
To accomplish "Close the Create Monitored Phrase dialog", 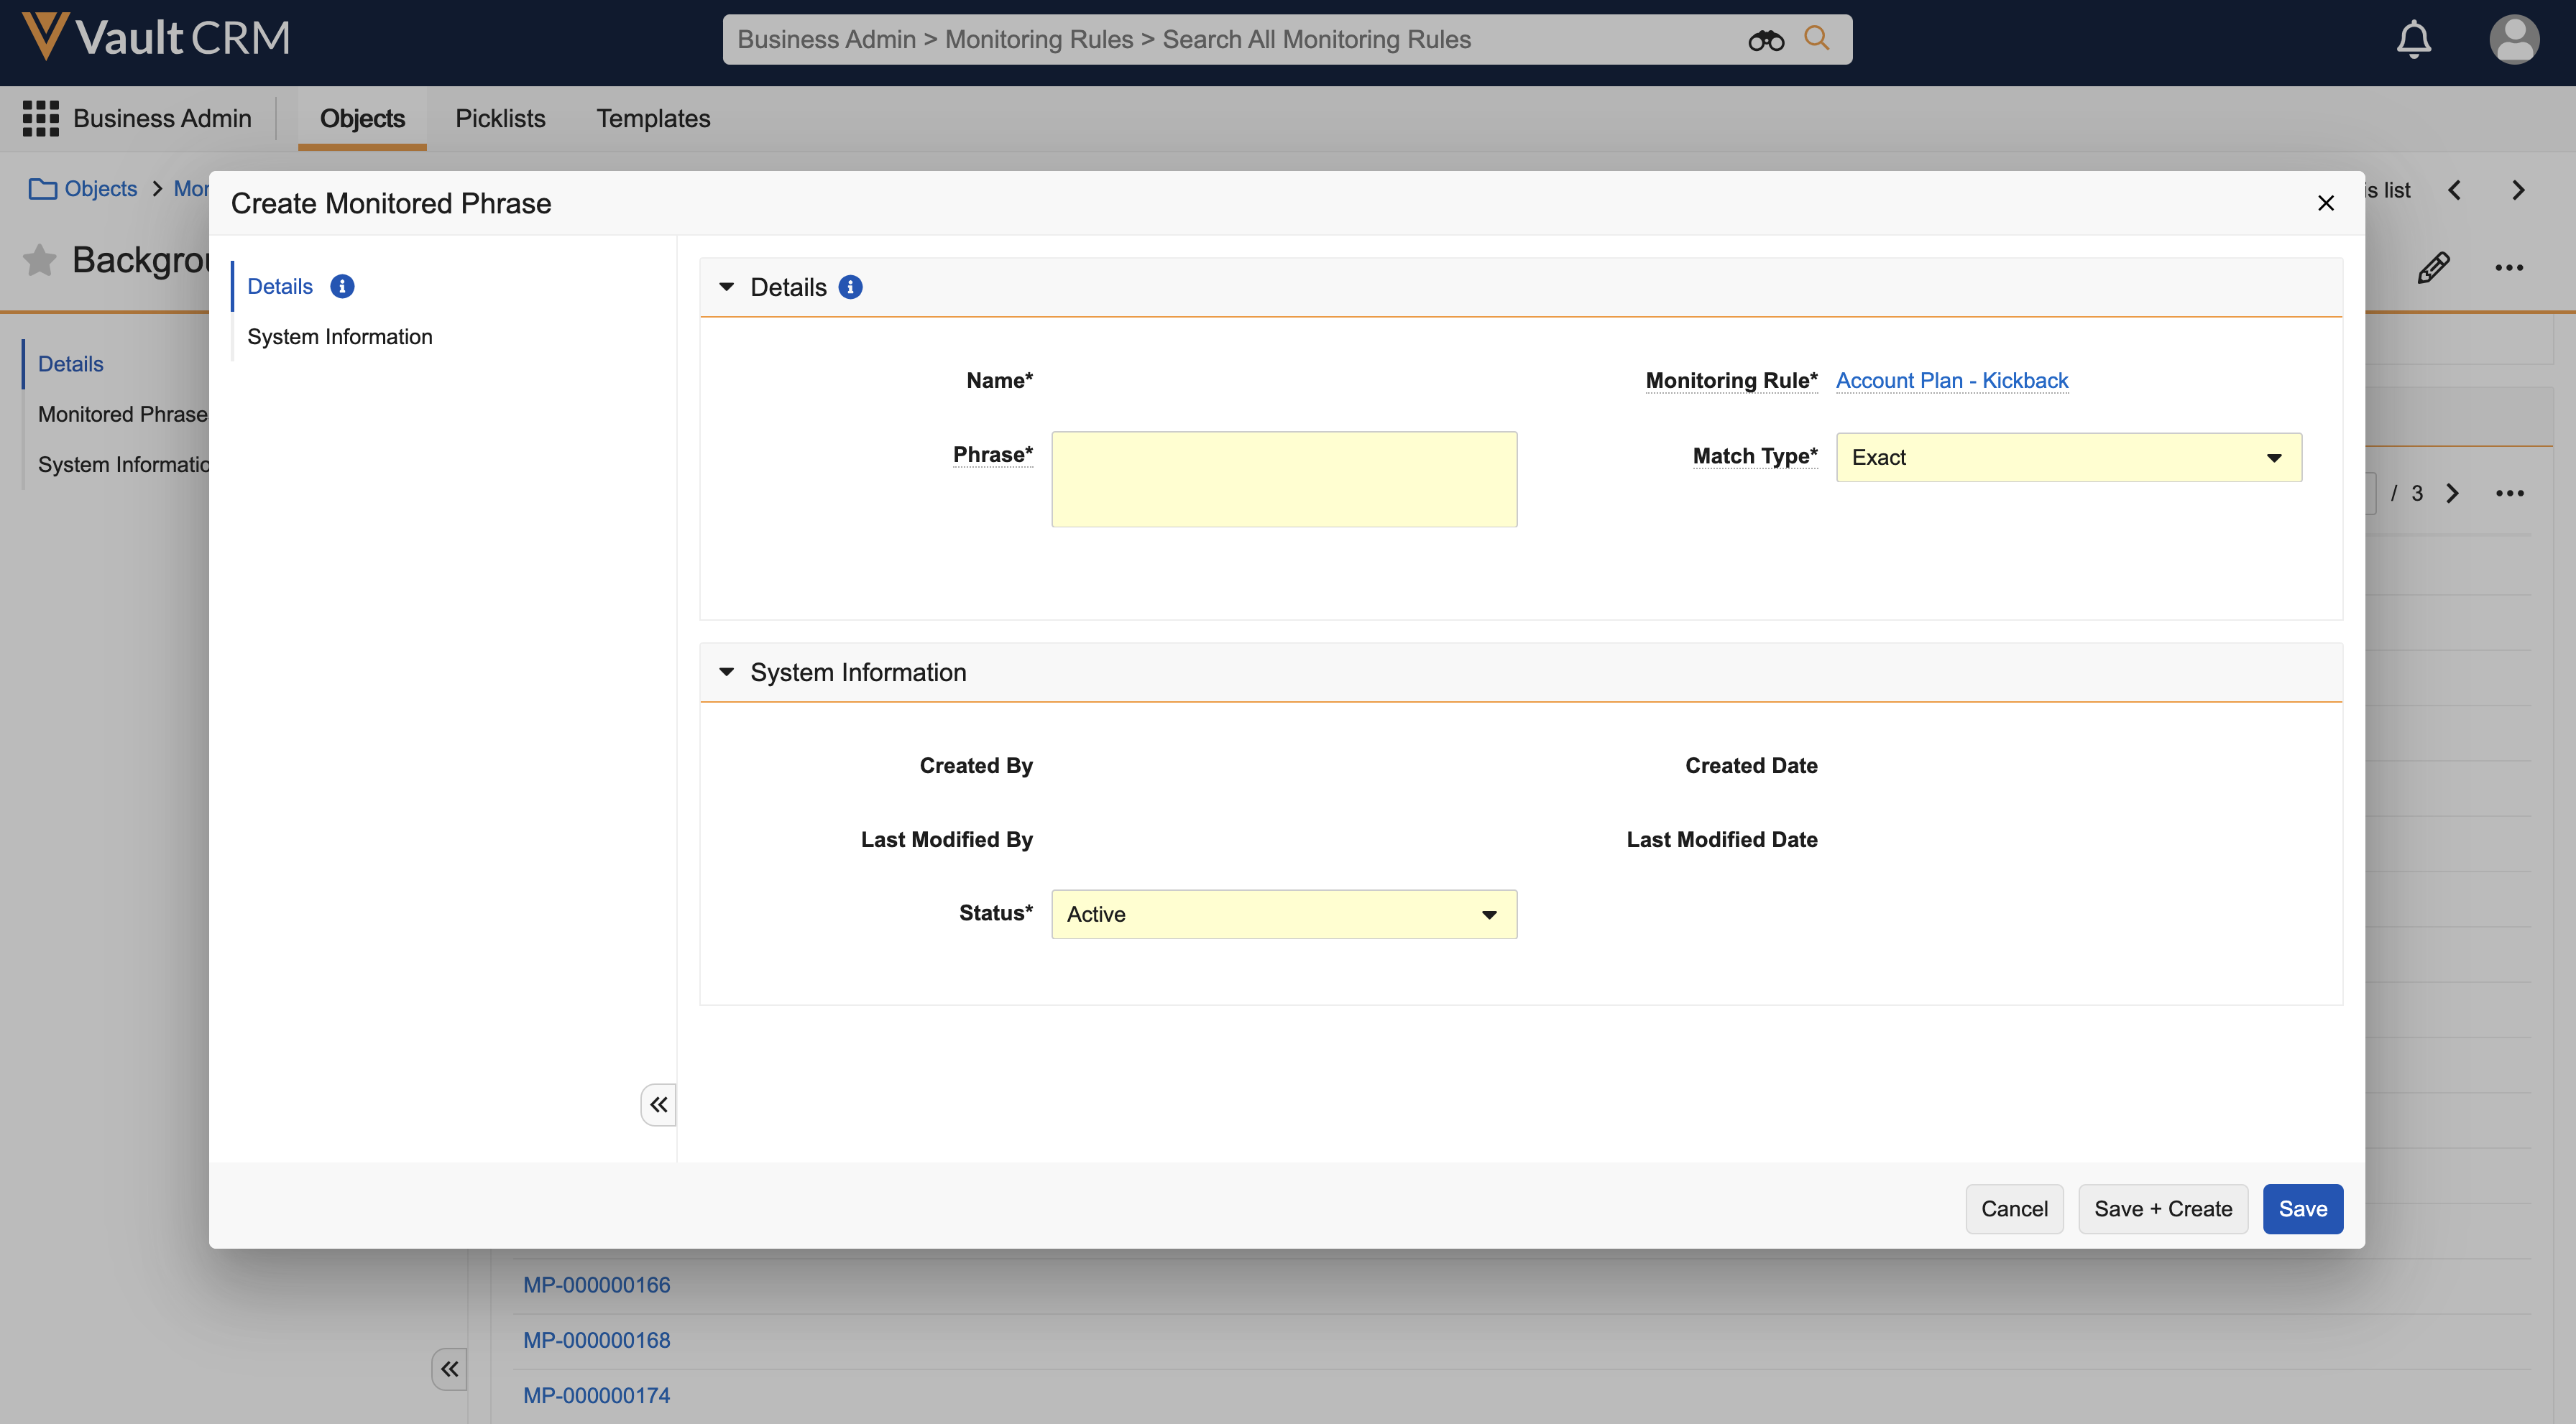I will [2325, 203].
